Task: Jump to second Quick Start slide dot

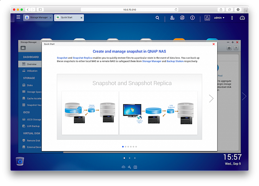Action: [x=126, y=147]
